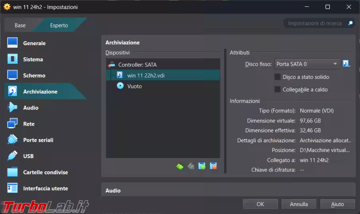
Task: Select the win 11 22h2.vdi disk
Action: 163,75
